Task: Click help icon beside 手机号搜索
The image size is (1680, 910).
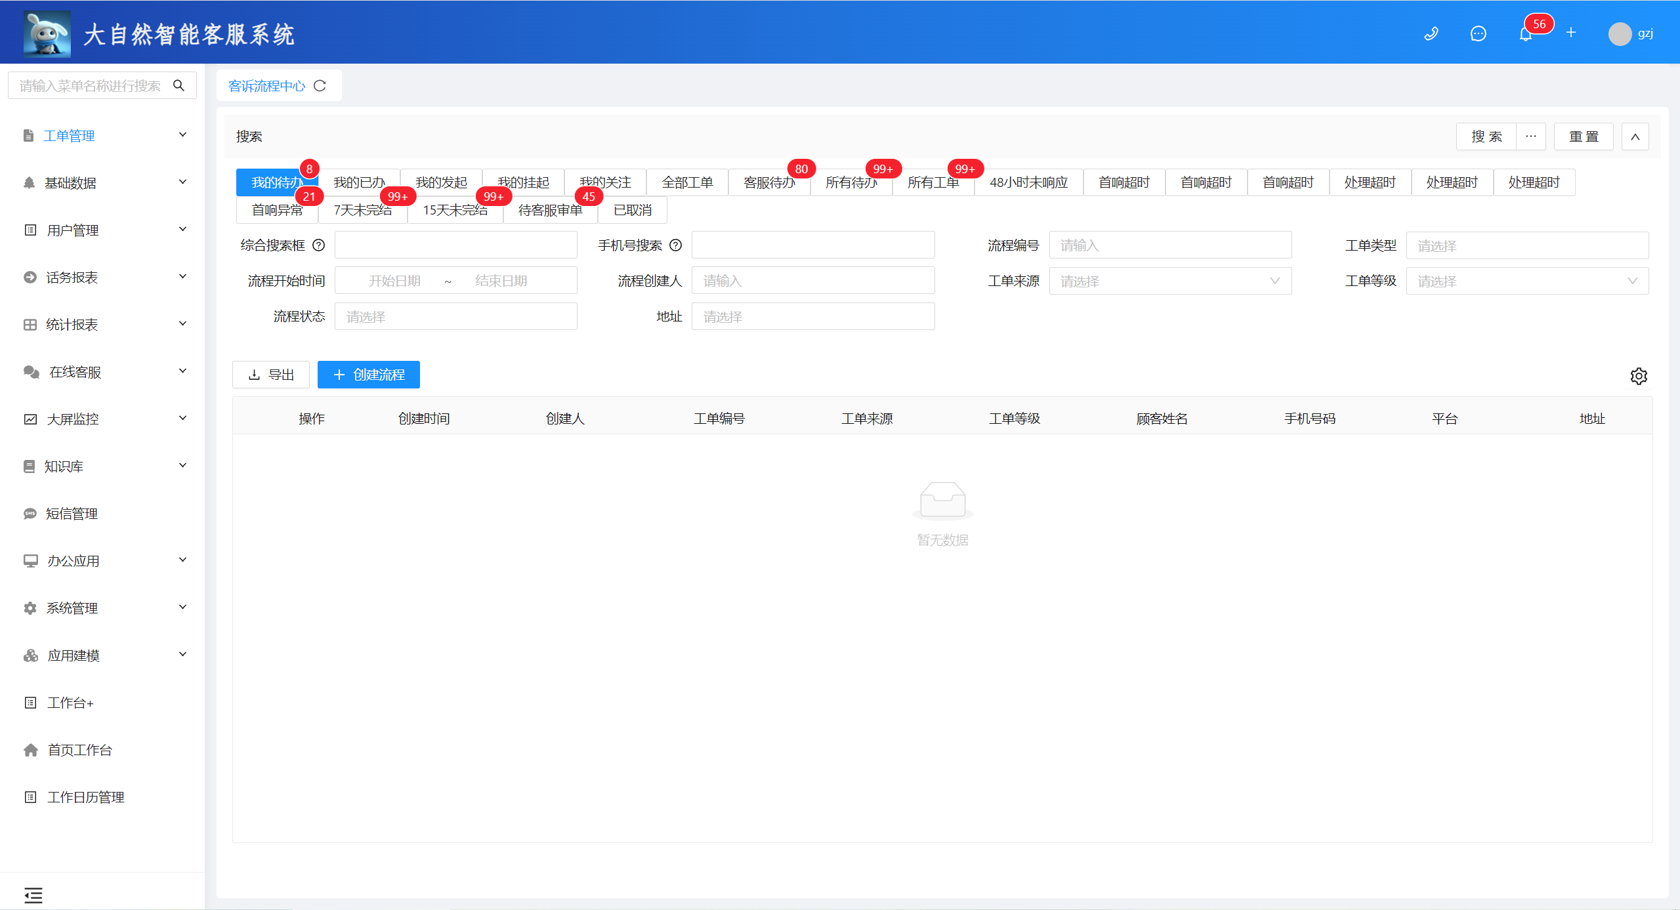Action: (675, 245)
